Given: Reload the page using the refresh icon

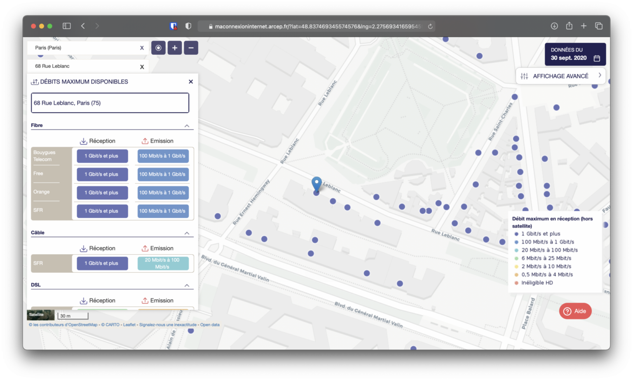Looking at the screenshot, I should [x=430, y=26].
